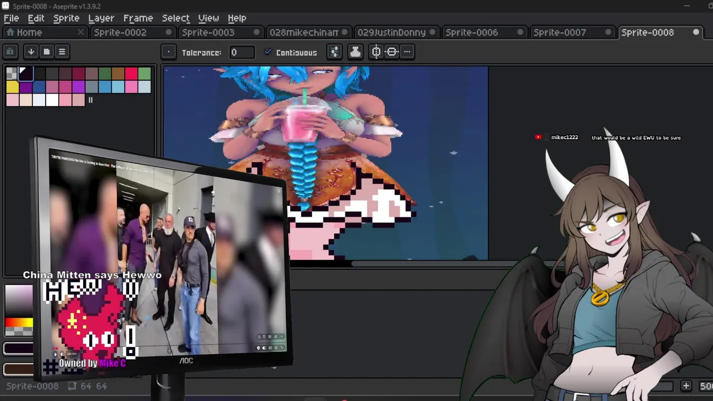Toggle the palette edit lock icon
713x401 pixels.
pos(10,52)
